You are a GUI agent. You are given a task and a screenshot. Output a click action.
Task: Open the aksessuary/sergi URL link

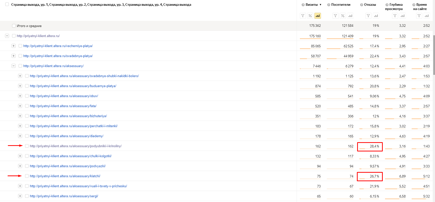point(64,196)
